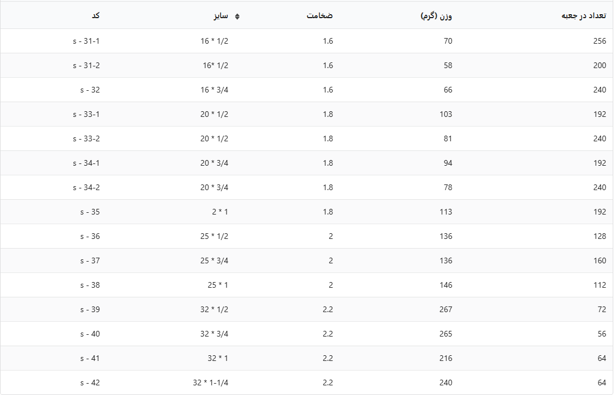Viewport: 615px width, 395px height.
Task: Sort the table by the سایز header label
Action: click(x=221, y=16)
